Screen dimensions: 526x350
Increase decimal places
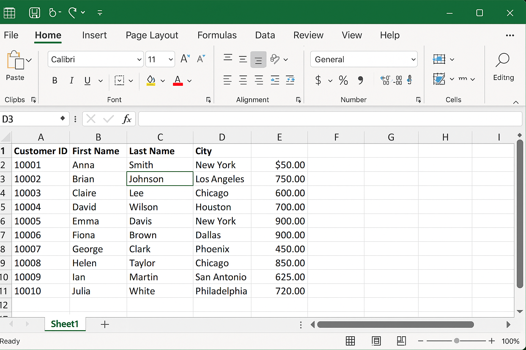tap(385, 80)
